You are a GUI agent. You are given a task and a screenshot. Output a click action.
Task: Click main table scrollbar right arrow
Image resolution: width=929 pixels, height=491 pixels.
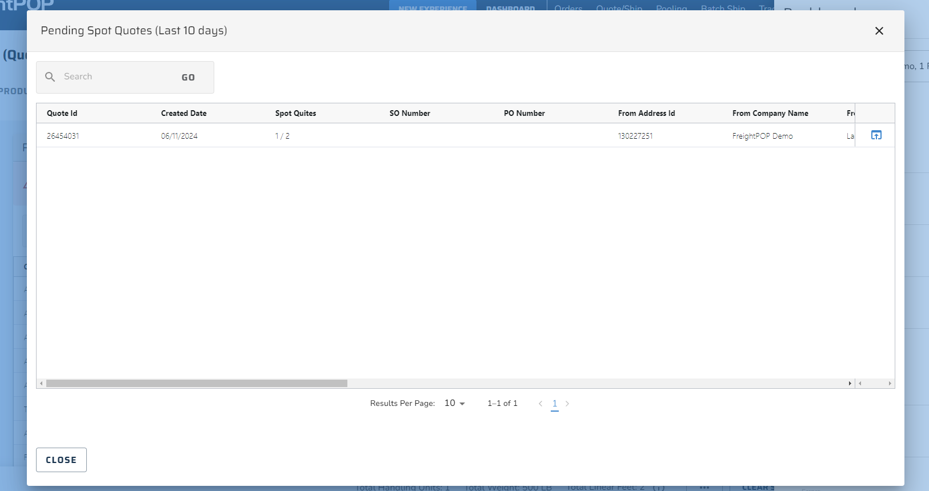click(850, 383)
